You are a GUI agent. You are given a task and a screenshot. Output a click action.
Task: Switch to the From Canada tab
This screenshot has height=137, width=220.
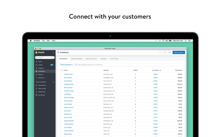coord(114,59)
